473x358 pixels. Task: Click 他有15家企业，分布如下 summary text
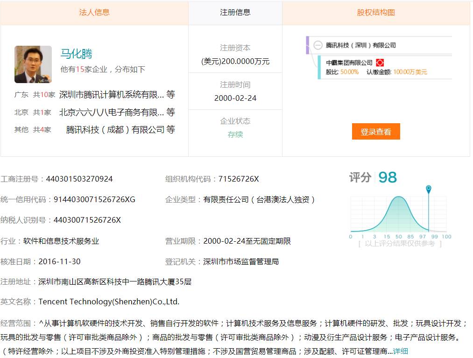point(103,70)
